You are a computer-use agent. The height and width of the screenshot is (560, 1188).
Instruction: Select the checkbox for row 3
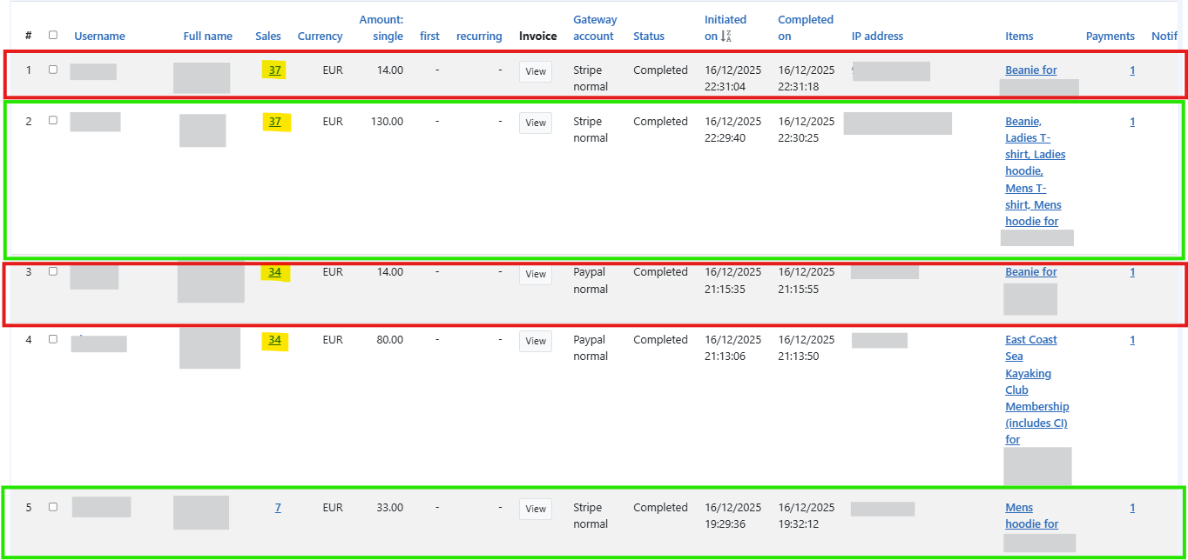click(x=53, y=271)
